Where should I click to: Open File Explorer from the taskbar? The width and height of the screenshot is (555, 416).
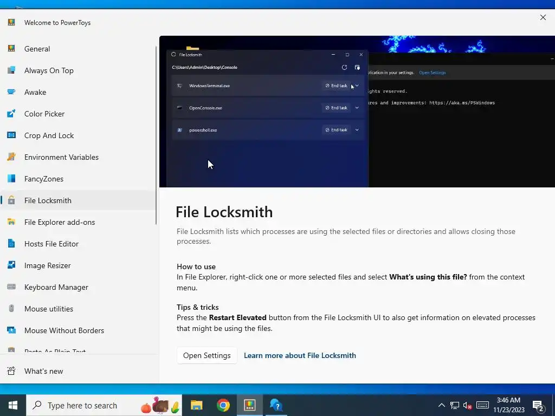click(196, 405)
